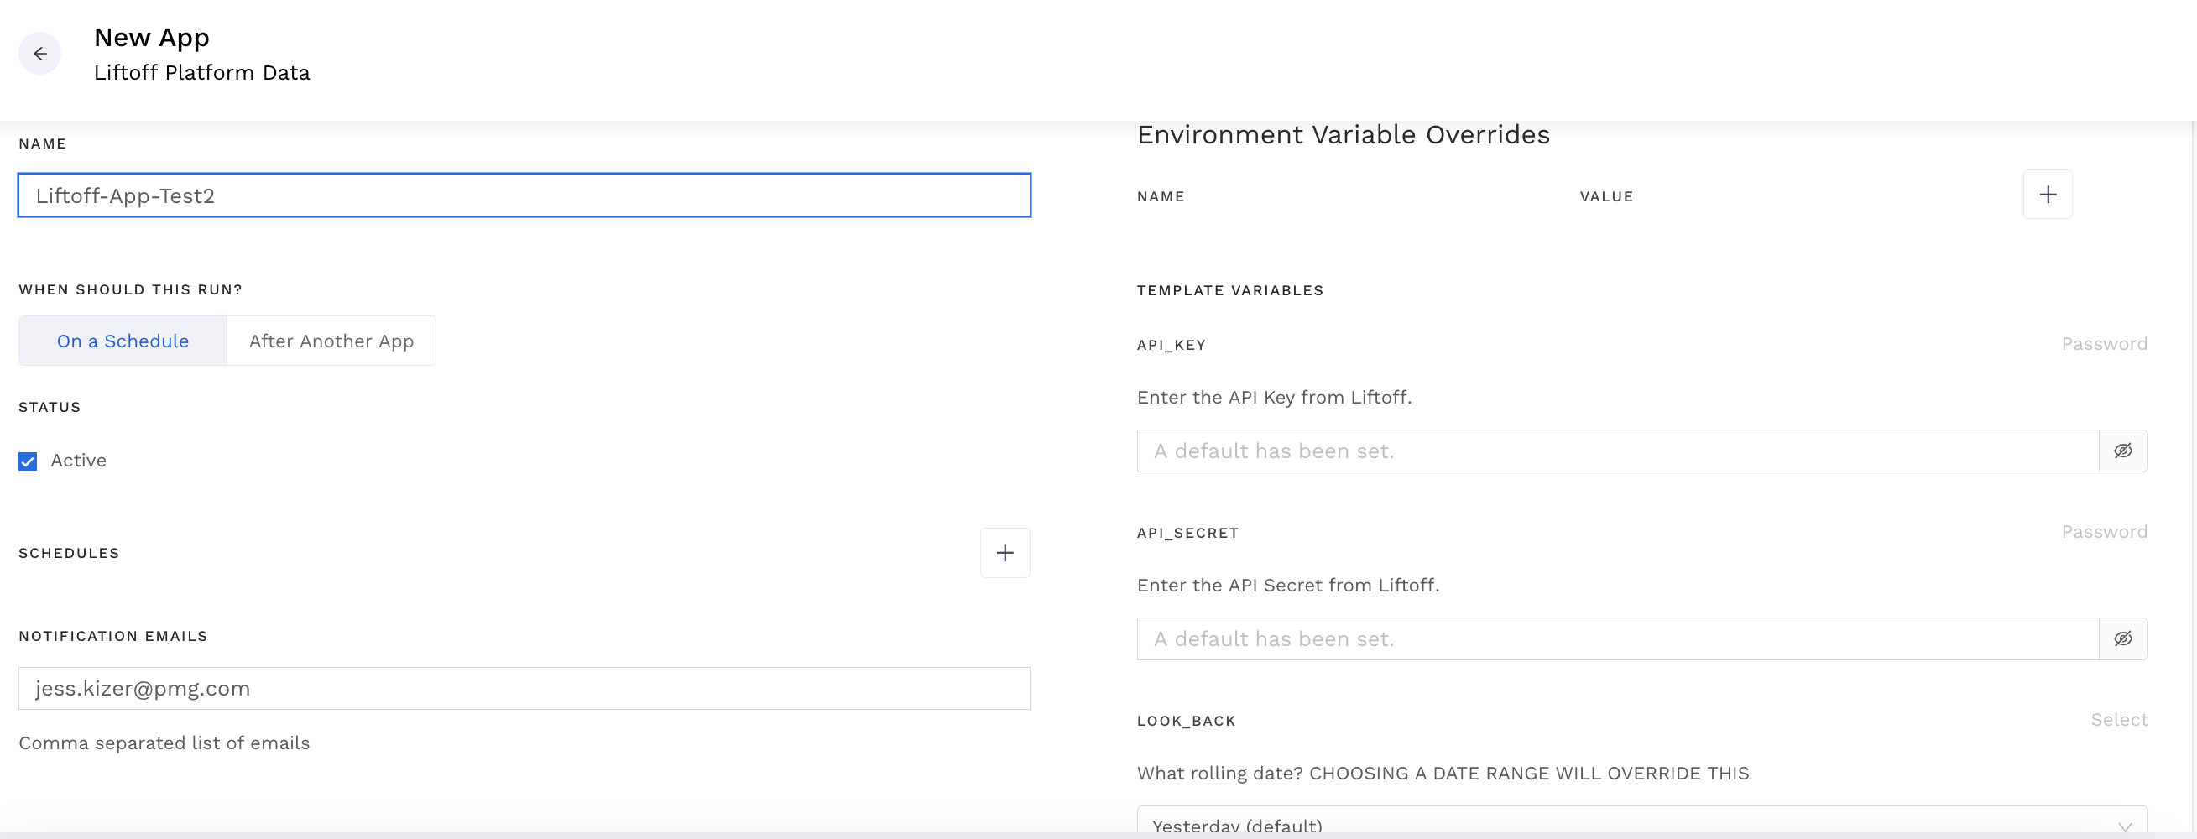Viewport: 2197px width, 839px height.
Task: Click into the API_SECRET input field
Action: (1617, 639)
